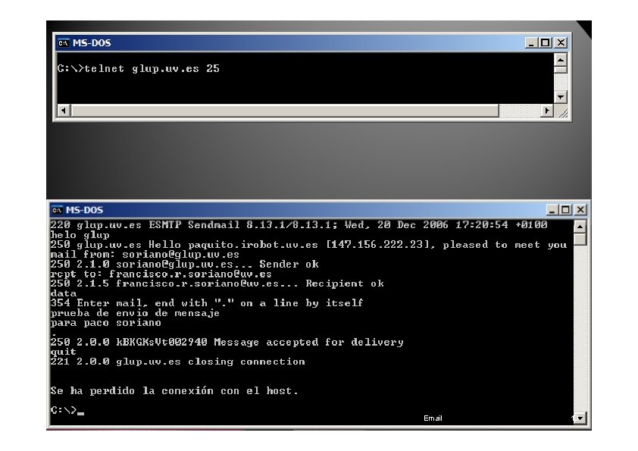The height and width of the screenshot is (451, 638).
Task: Click the '354 Enter mail' line
Action: 207,303
